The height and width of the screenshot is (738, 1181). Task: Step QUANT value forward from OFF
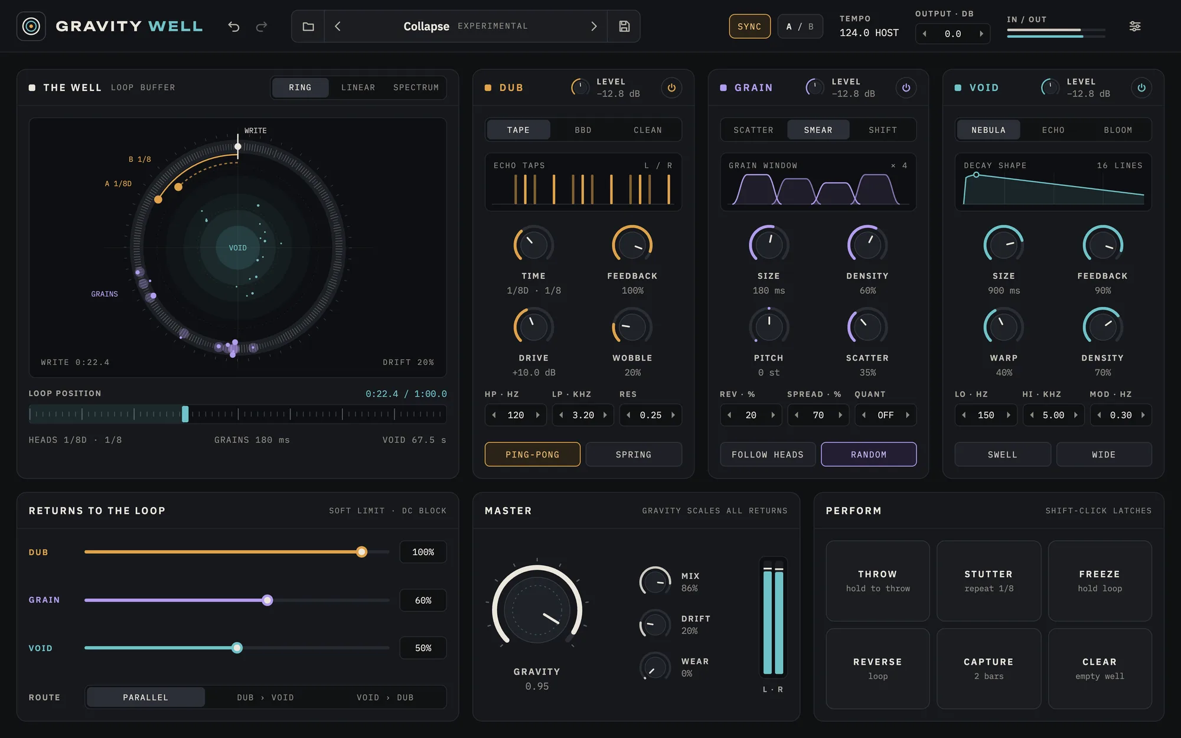(x=908, y=415)
